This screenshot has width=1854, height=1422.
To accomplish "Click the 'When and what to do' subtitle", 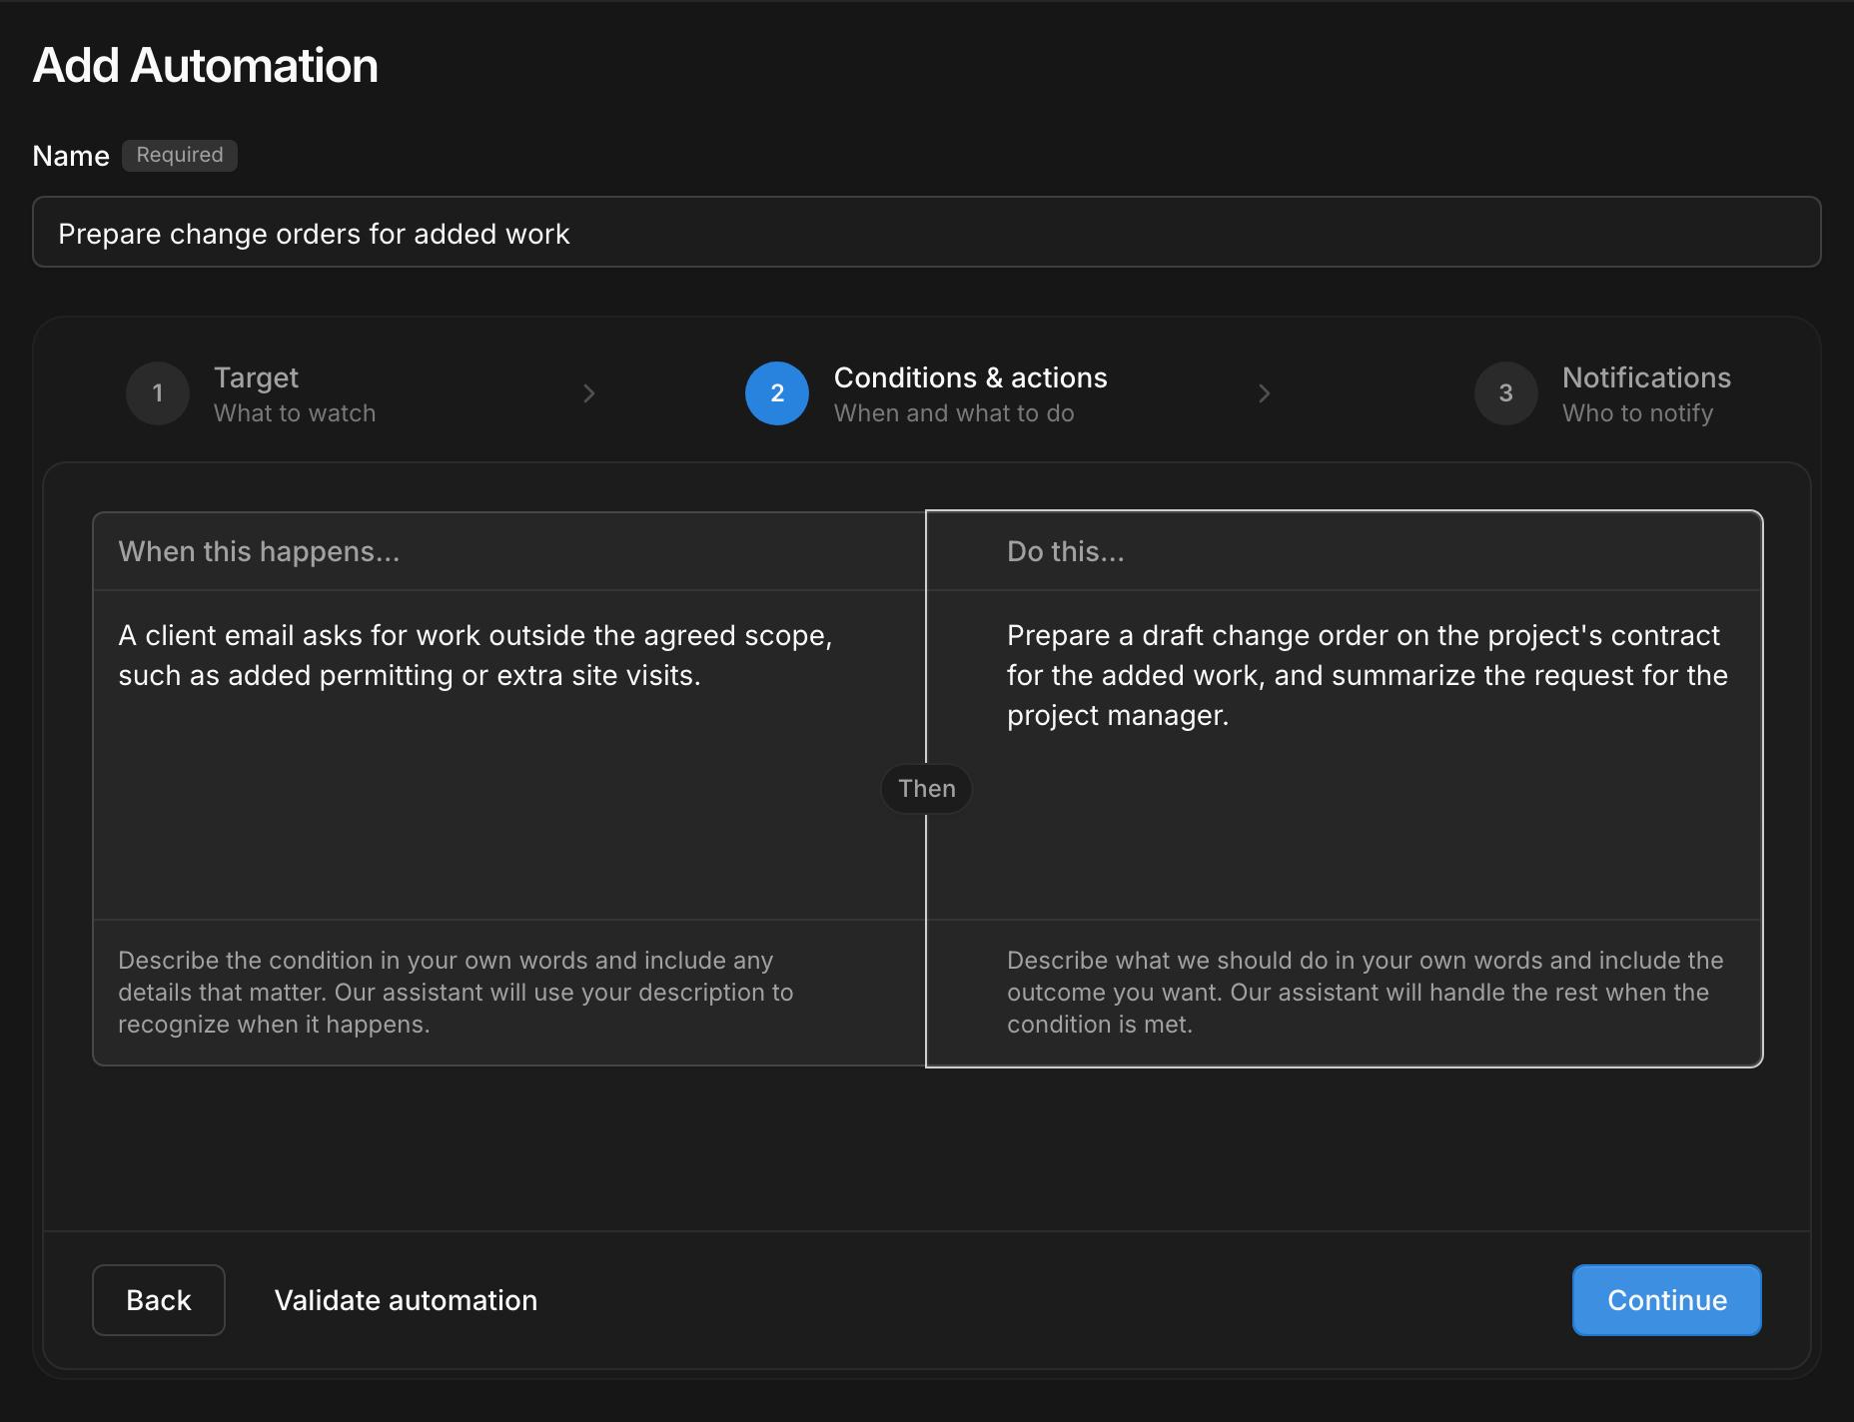I will [x=954, y=413].
